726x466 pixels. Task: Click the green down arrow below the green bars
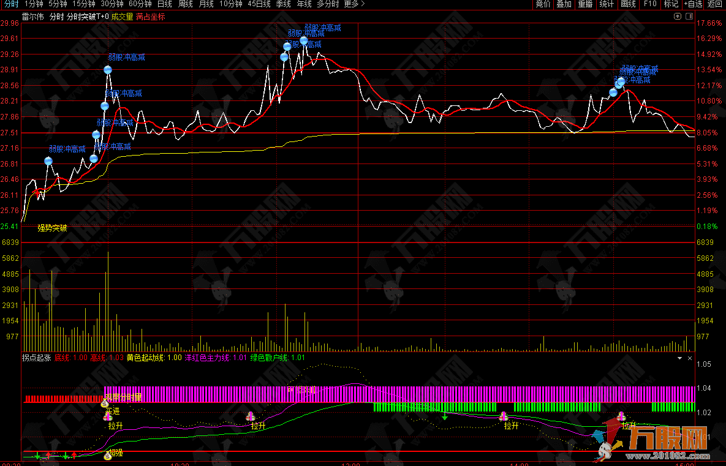(x=445, y=416)
